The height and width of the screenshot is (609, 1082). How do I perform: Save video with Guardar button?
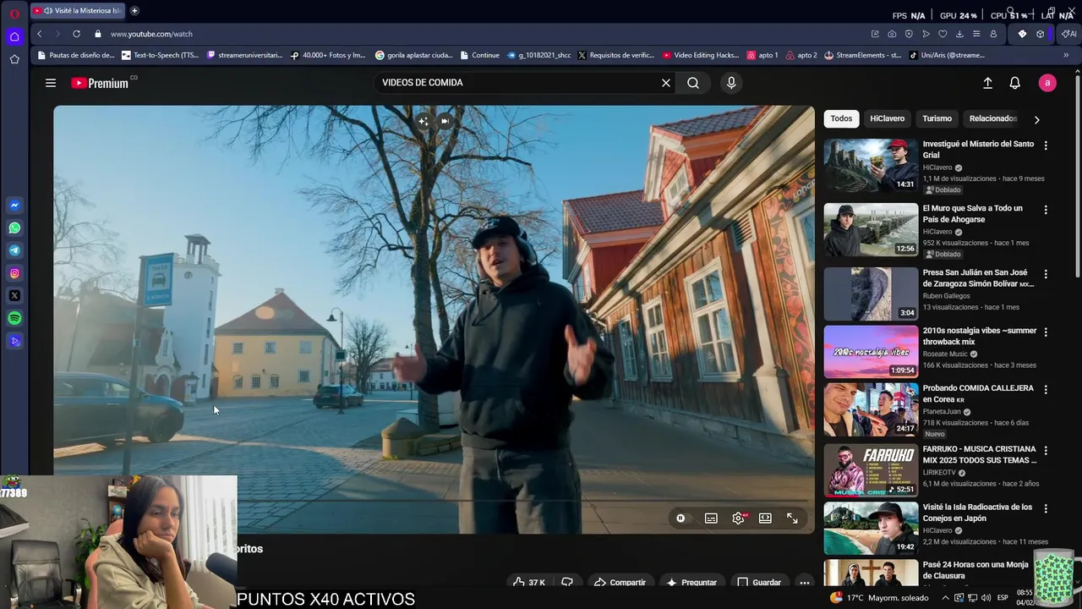click(759, 583)
